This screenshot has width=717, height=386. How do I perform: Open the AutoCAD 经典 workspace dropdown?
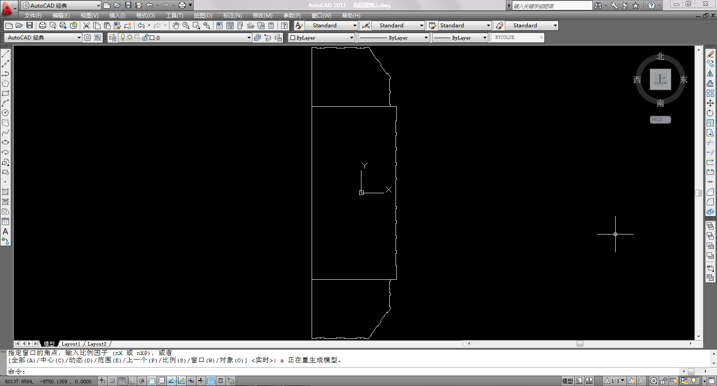tap(43, 38)
